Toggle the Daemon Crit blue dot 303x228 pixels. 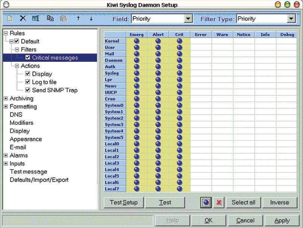tap(179, 60)
